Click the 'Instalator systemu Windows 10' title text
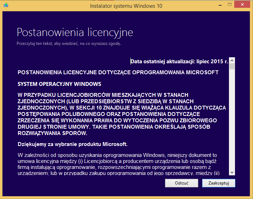Viewport: 253px width, 199px height. pyautogui.click(x=126, y=6)
